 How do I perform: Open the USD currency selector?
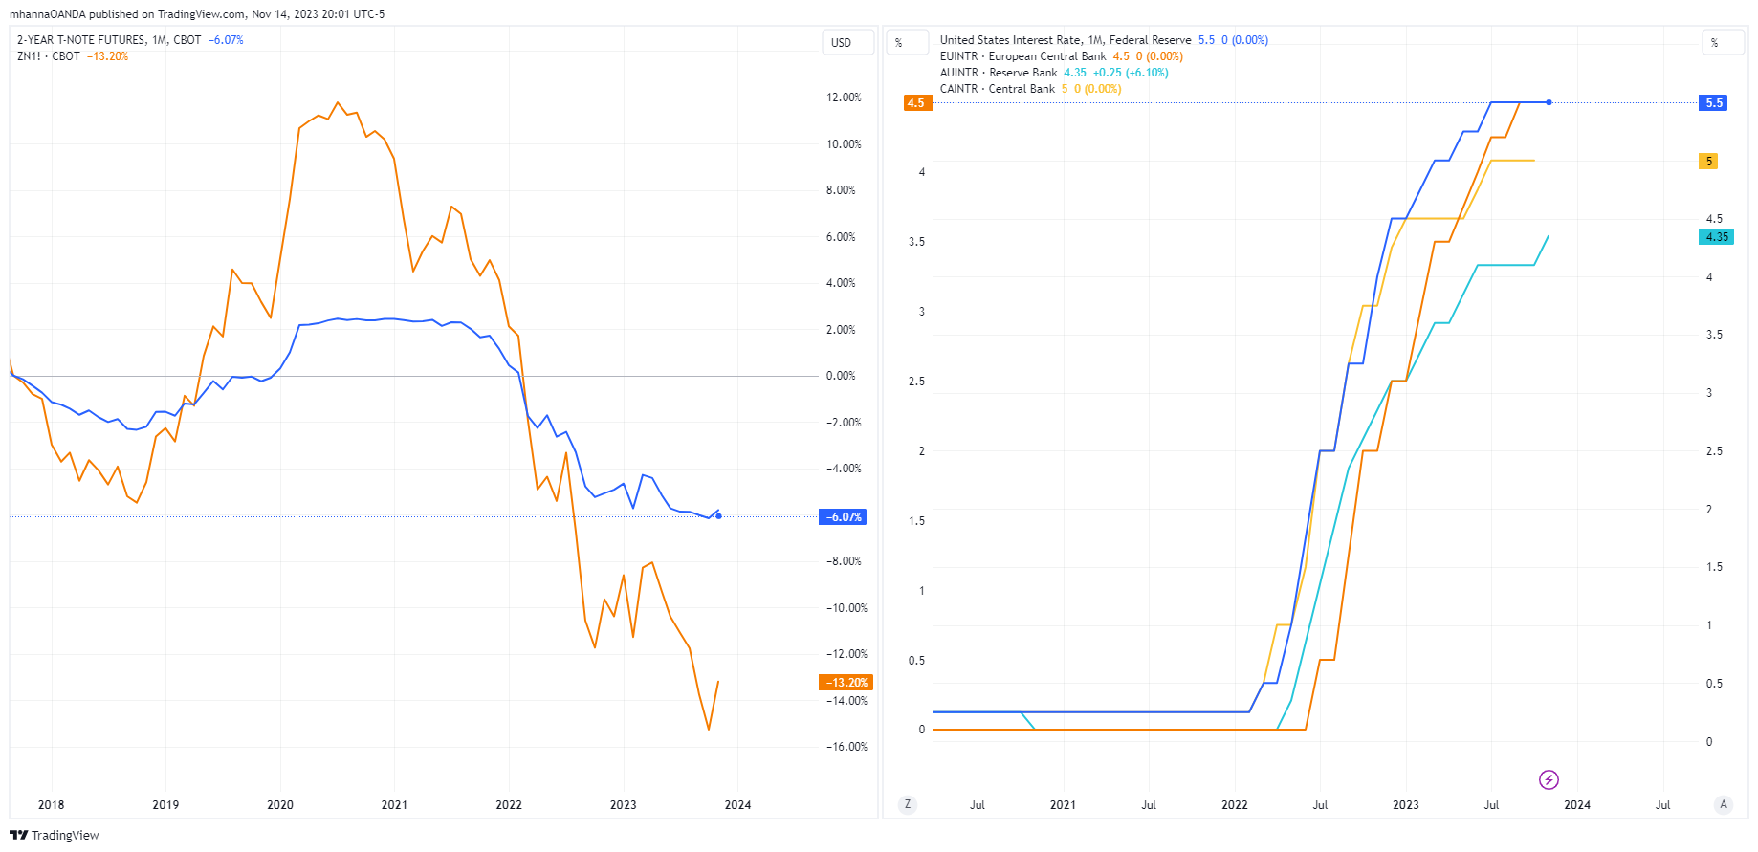pos(847,42)
